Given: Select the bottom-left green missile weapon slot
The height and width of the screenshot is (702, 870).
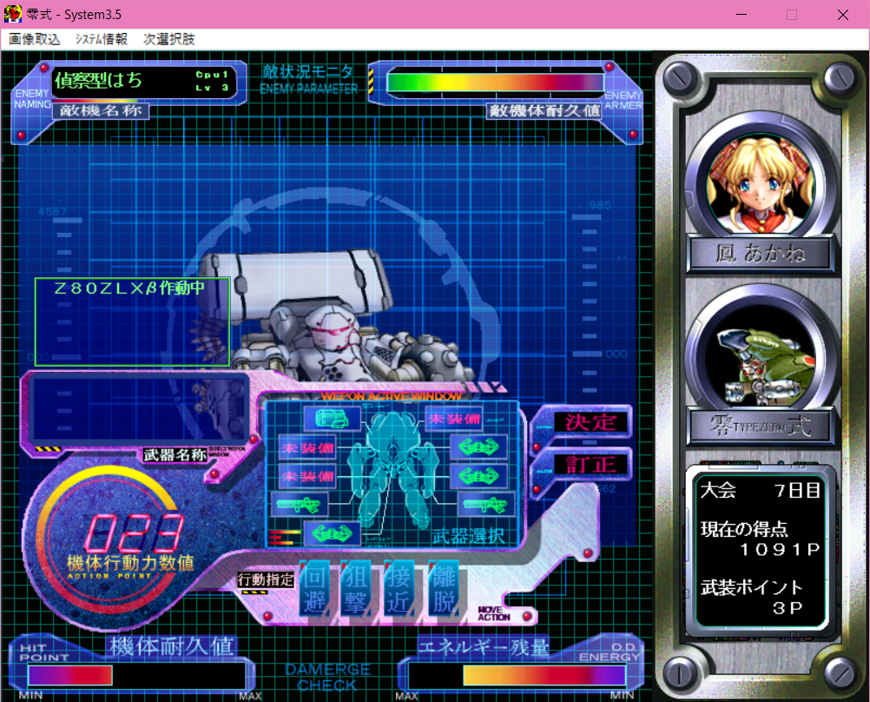Looking at the screenshot, I should [332, 533].
